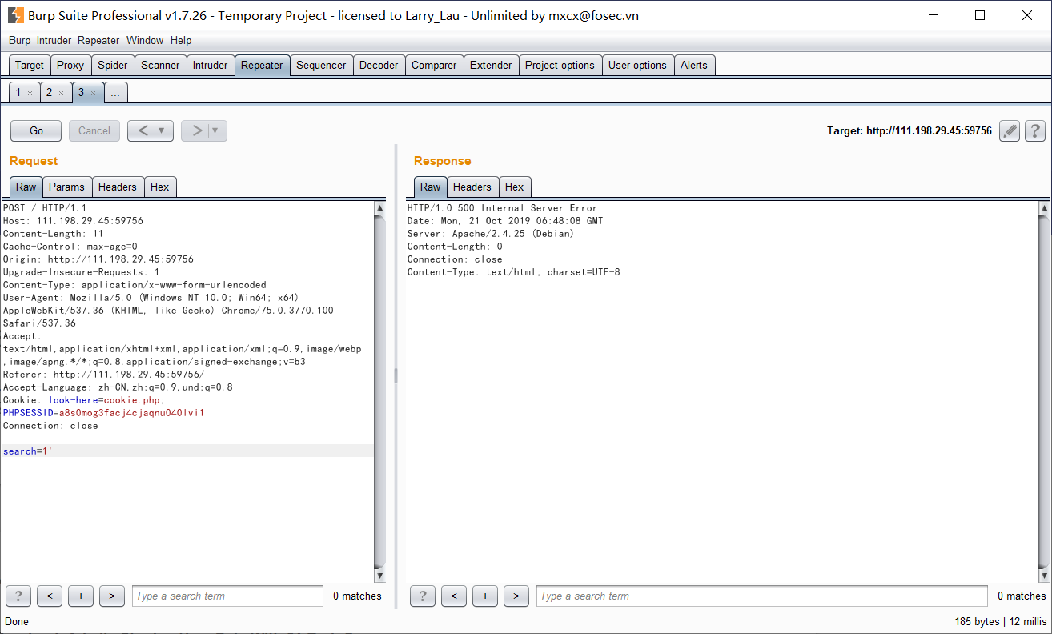Switch to the Decoder tab
Image resolution: width=1052 pixels, height=634 pixels.
[379, 66]
